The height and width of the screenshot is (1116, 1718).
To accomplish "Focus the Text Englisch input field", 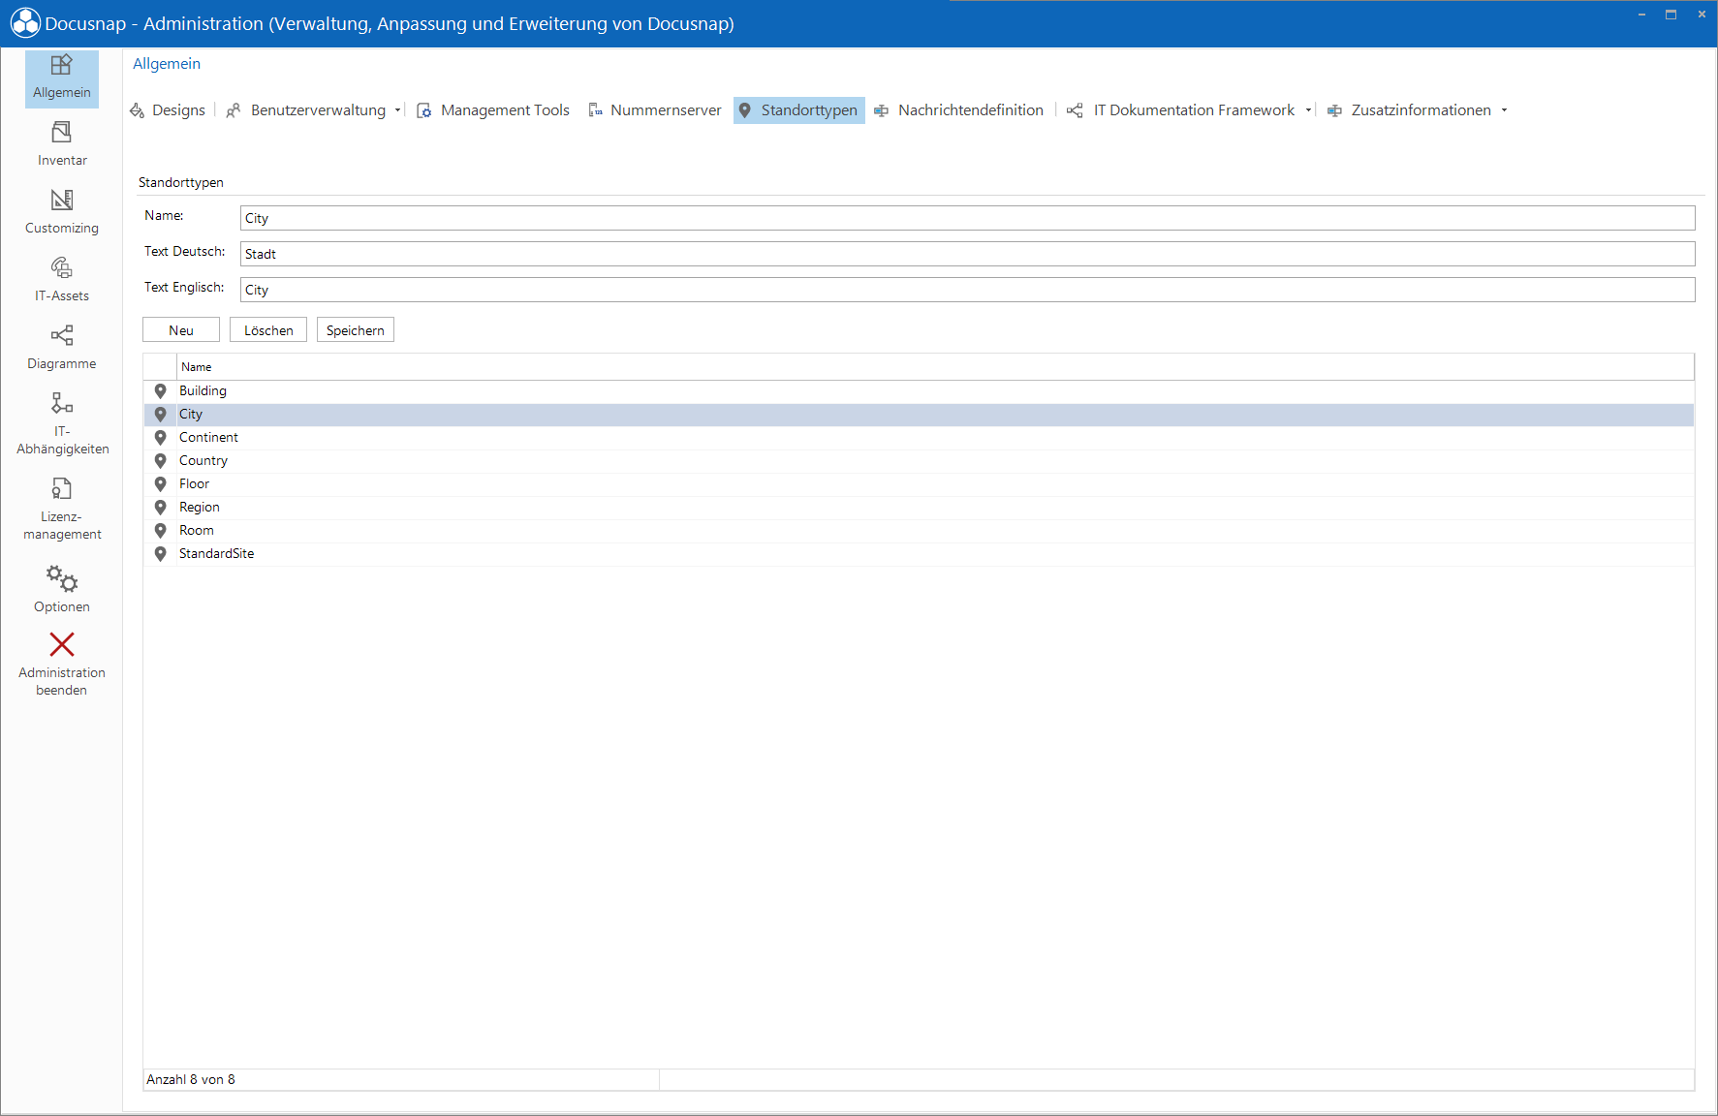I will click(x=967, y=290).
